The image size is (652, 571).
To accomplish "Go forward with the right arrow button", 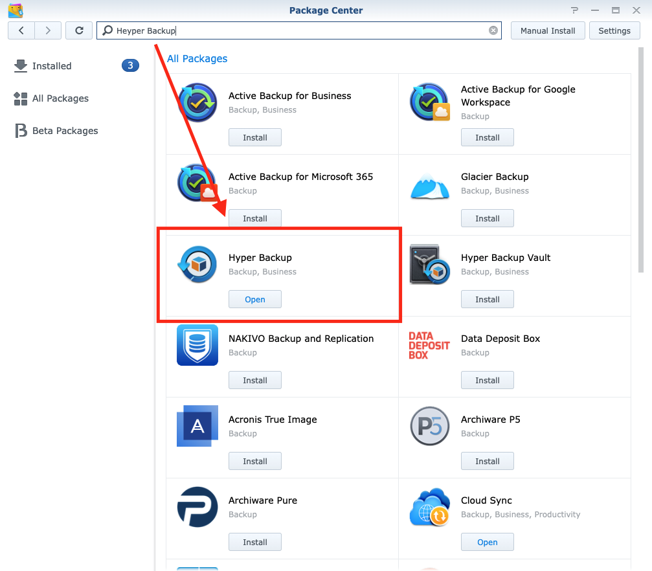I will tap(48, 30).
